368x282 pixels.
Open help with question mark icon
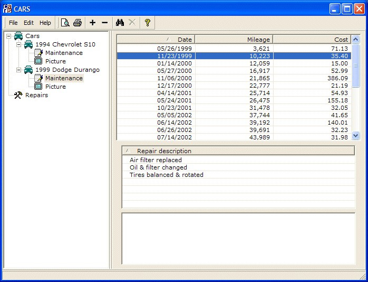coord(148,23)
